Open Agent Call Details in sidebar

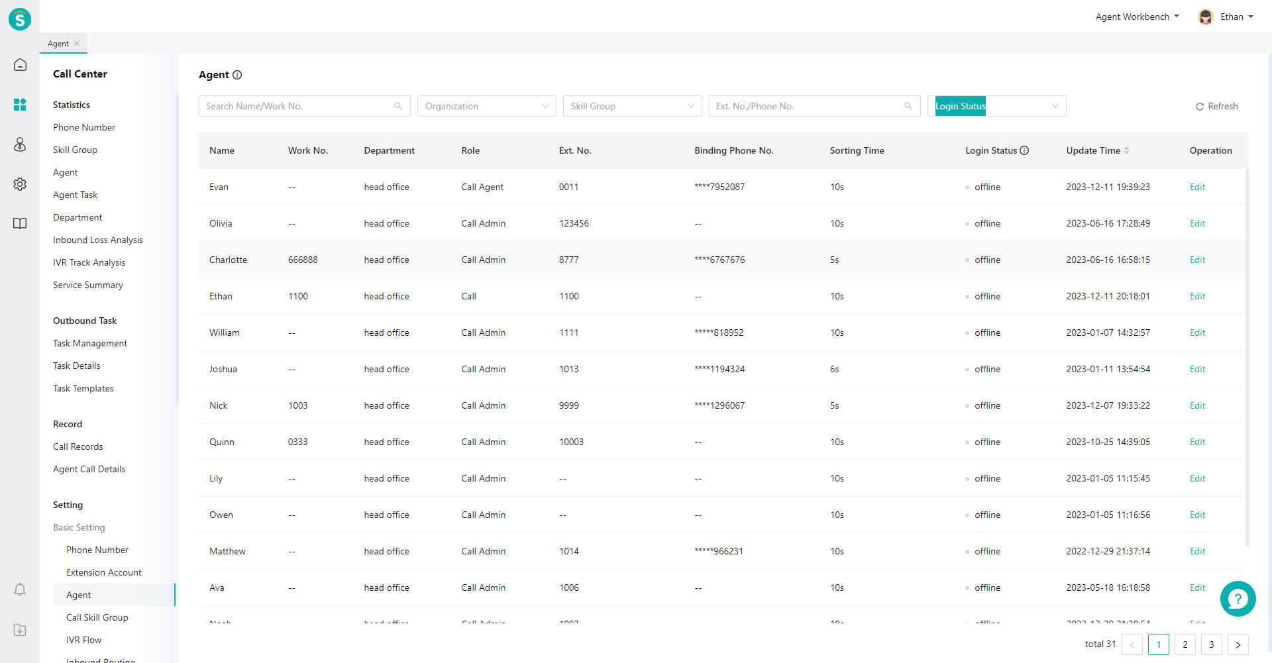[x=89, y=469]
